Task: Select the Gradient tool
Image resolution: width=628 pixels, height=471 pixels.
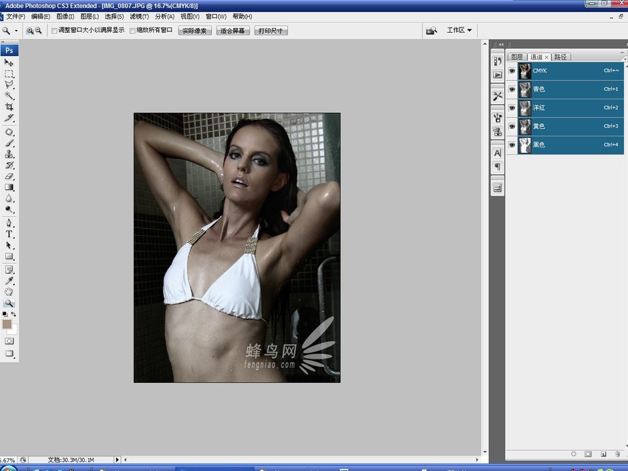Action: tap(9, 187)
